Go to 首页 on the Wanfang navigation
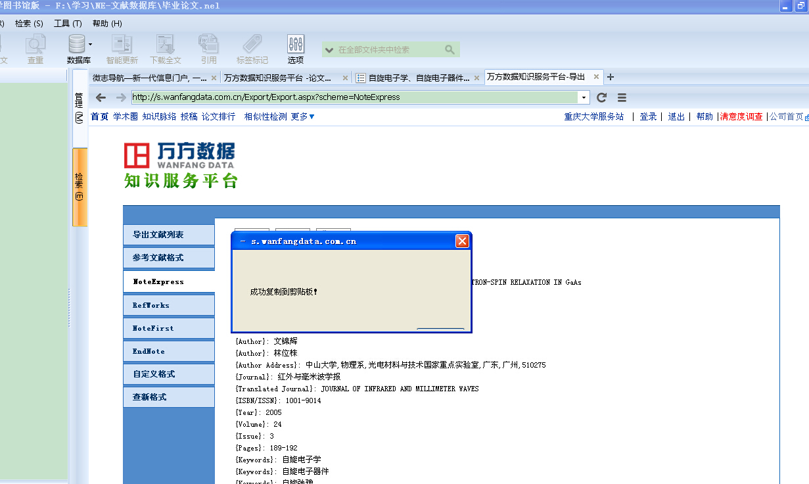809x484 pixels. click(99, 116)
